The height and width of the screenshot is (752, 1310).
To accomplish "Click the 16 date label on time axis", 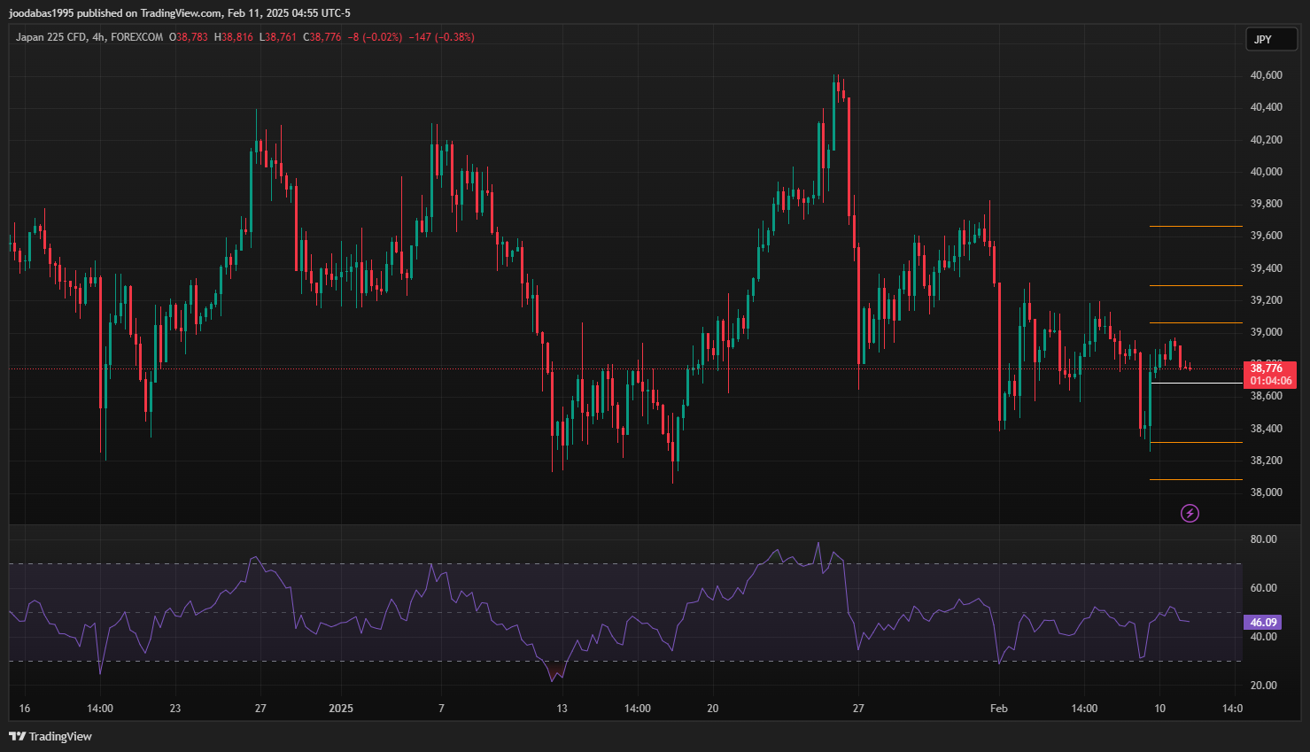I will pos(25,709).
